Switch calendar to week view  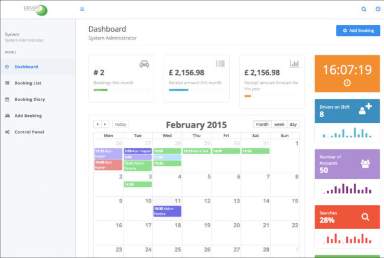(x=279, y=124)
